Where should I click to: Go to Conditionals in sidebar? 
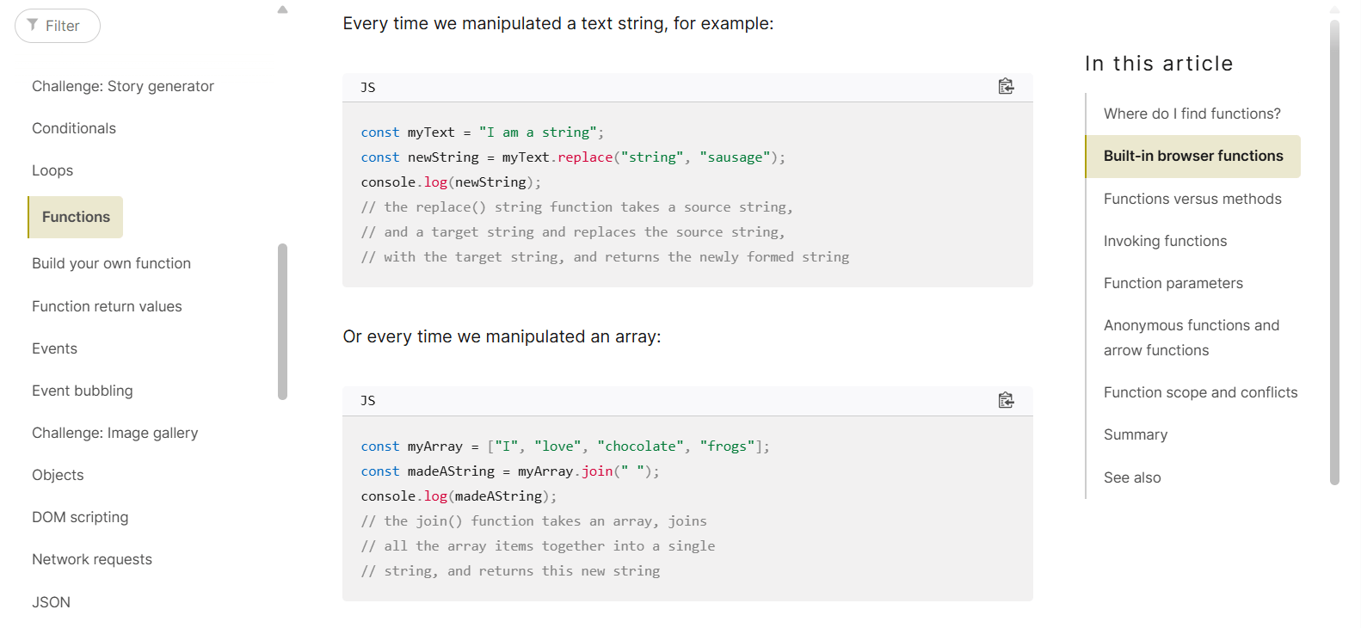point(74,128)
